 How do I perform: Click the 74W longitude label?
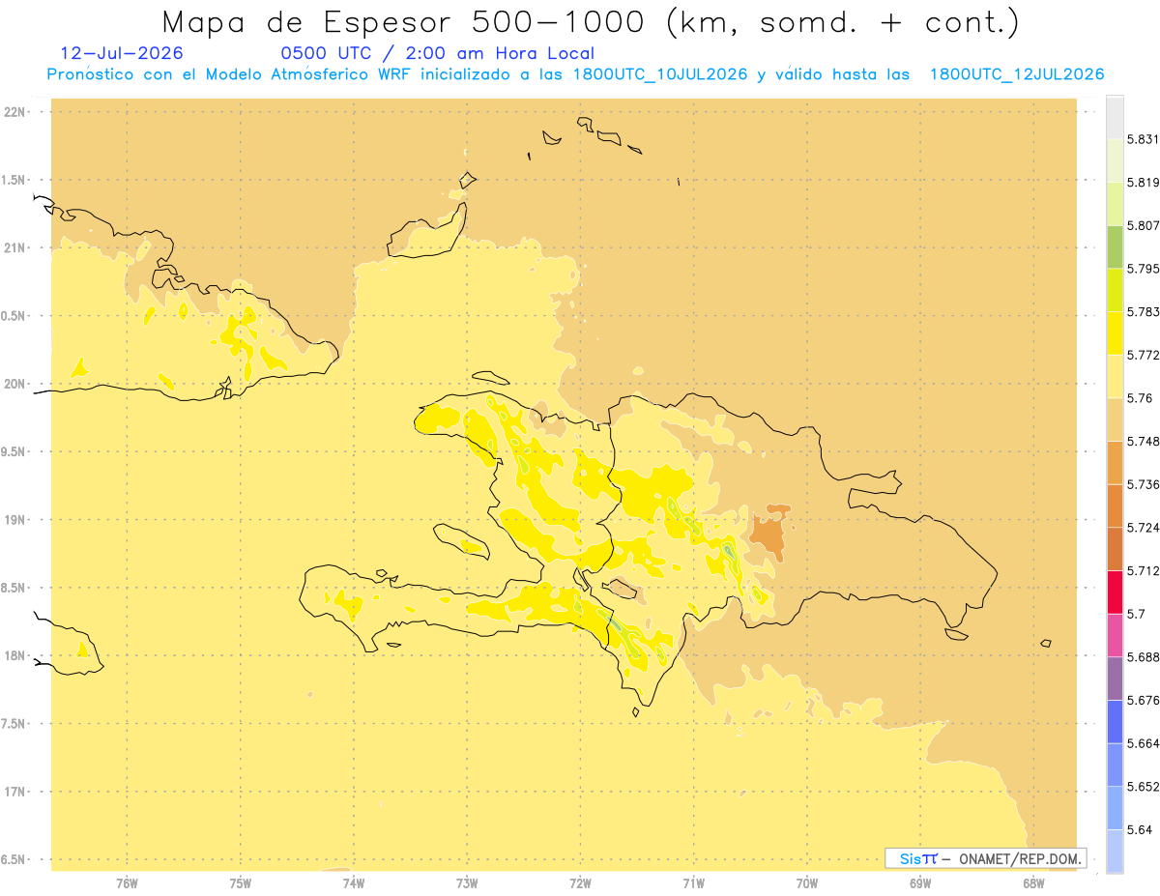tap(354, 883)
